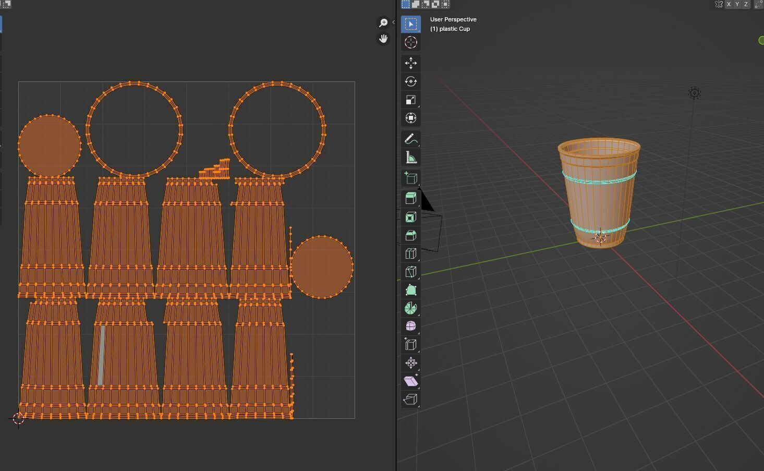Viewport: 764px width, 471px height.
Task: Select the Spin tool
Action: [x=411, y=308]
